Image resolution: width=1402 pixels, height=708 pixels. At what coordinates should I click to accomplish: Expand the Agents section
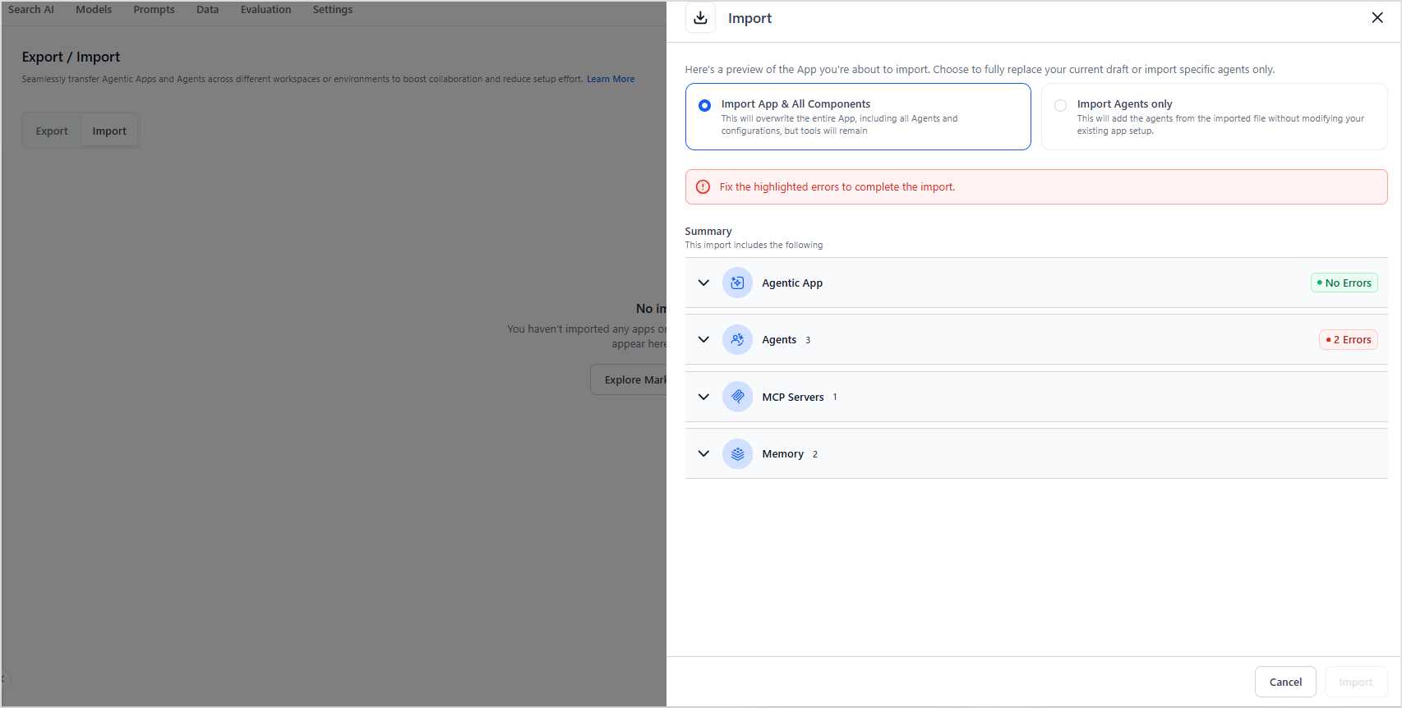[703, 340]
